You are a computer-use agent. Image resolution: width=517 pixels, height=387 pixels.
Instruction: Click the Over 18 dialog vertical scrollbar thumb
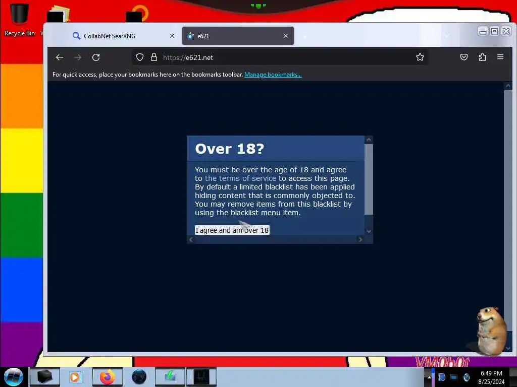click(x=369, y=179)
